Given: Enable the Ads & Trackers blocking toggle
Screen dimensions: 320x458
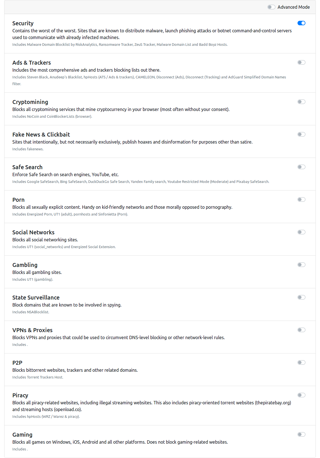Looking at the screenshot, I should pos(301,62).
